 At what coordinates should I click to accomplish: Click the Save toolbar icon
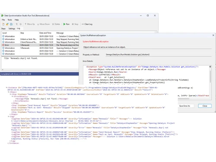pos(11,24)
